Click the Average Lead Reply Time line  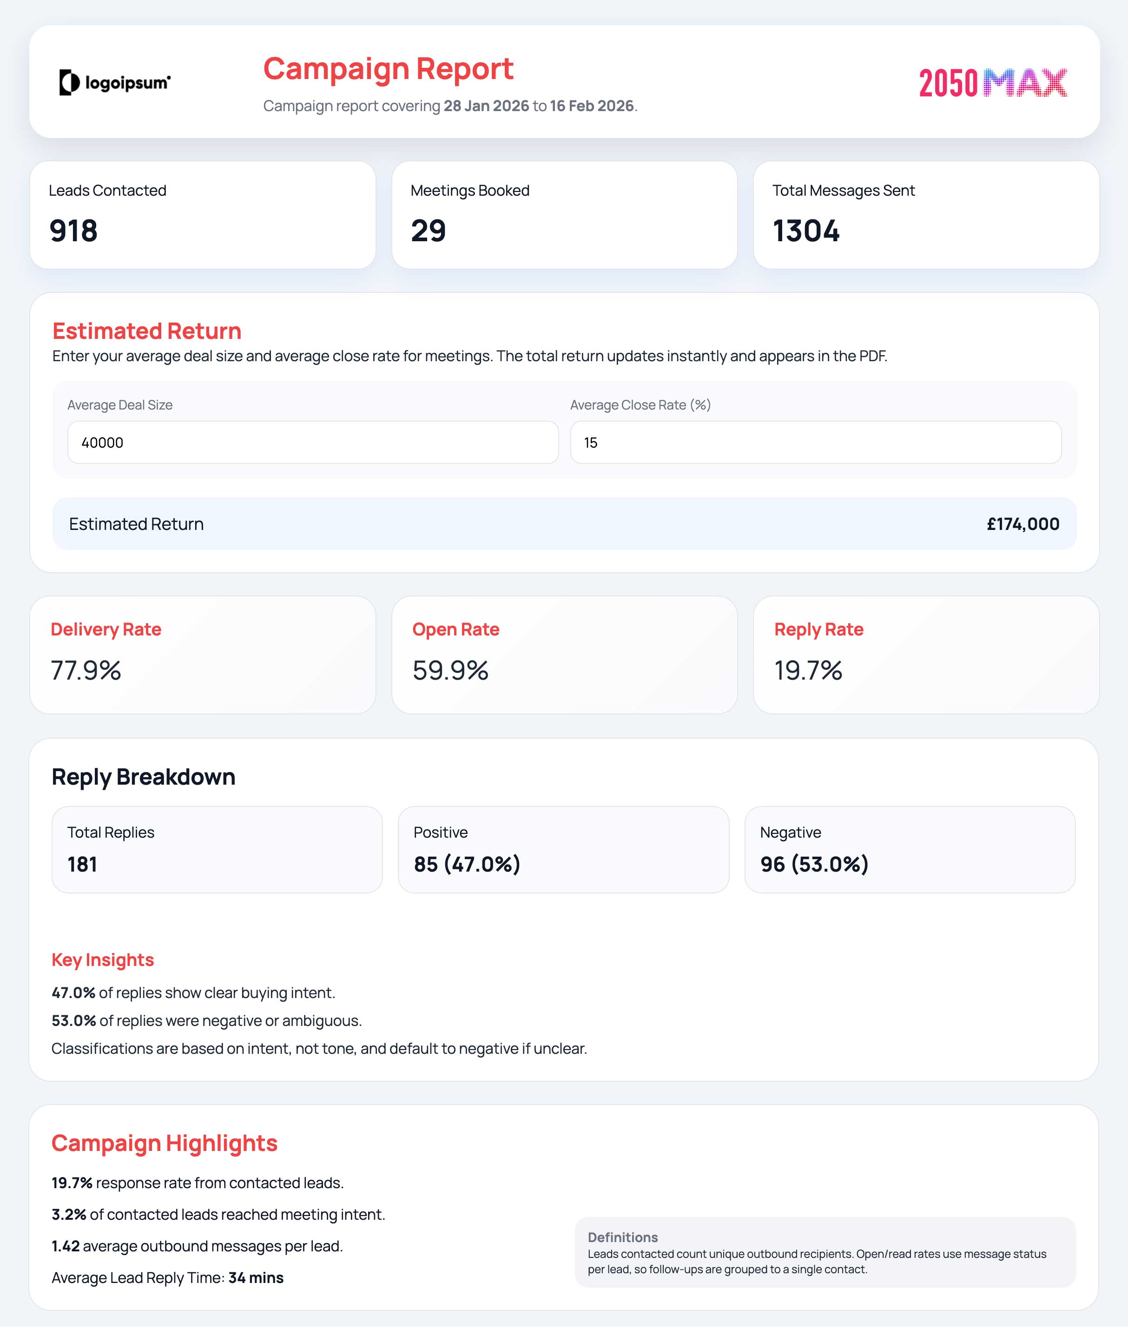point(167,1277)
